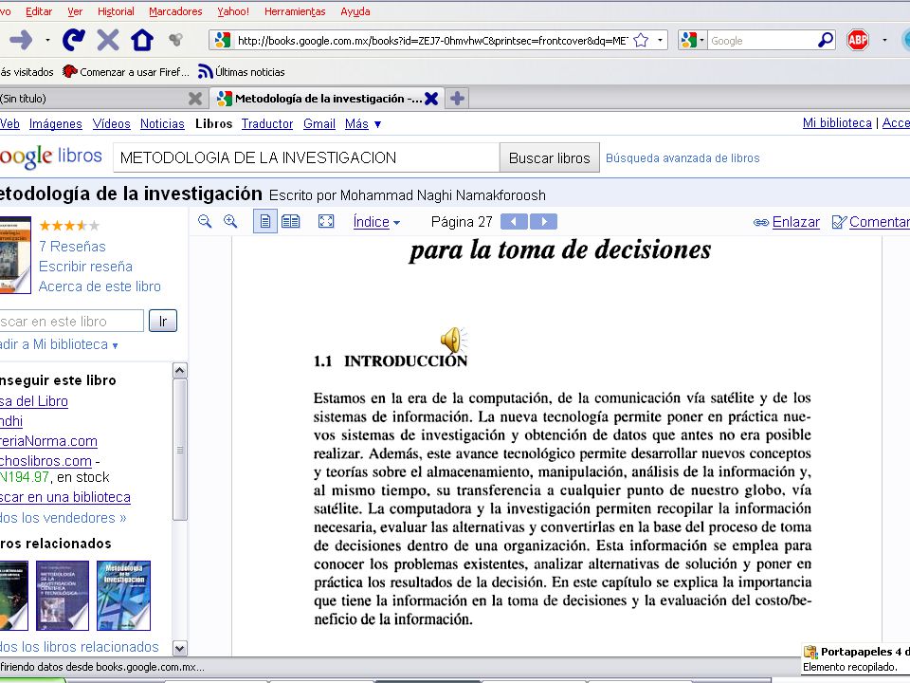The image size is (910, 683).
Task: Focus the search-in-this-book field
Action: pyautogui.click(x=71, y=322)
